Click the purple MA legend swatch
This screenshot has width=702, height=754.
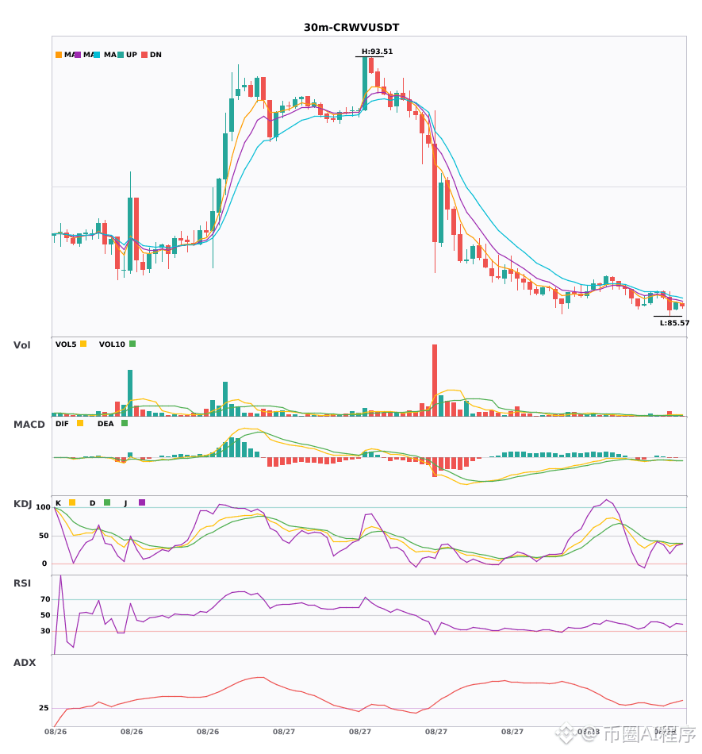pos(78,55)
